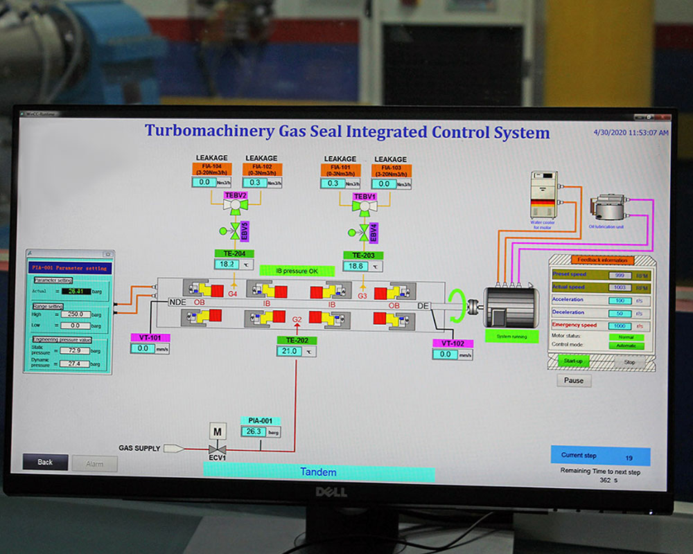
Task: Select the drive motor graphic
Action: coord(511,305)
